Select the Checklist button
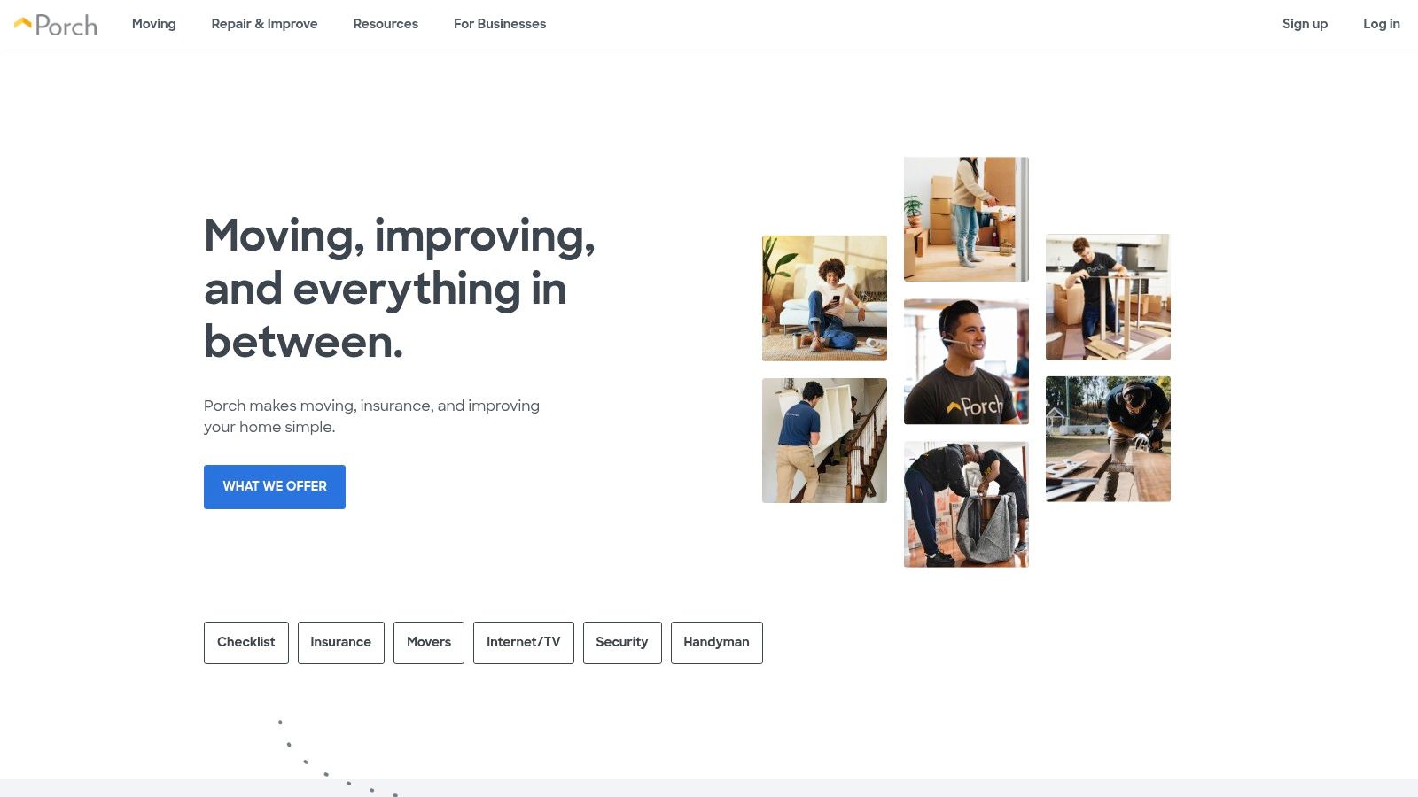Screen dimensions: 1418x797 click(246, 643)
